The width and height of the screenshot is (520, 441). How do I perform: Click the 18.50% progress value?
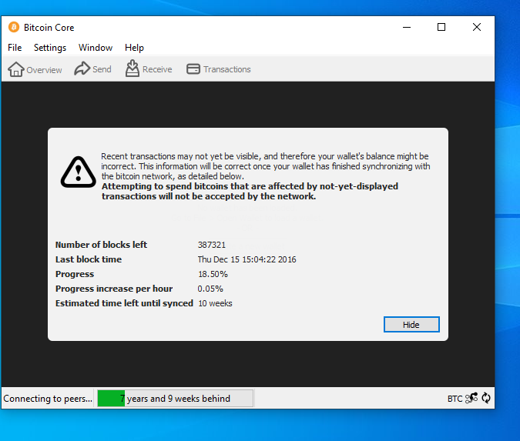213,274
